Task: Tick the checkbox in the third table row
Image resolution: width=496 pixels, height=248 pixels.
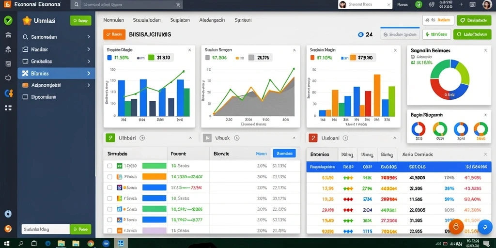Action: pyautogui.click(x=110, y=187)
